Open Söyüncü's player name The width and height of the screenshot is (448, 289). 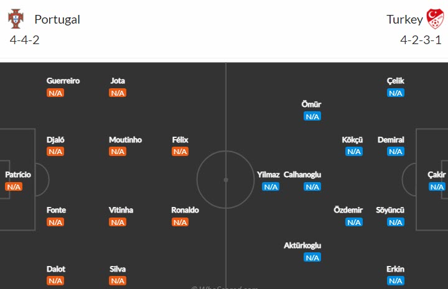click(x=390, y=210)
